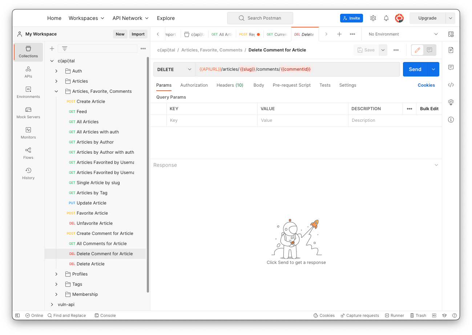The height and width of the screenshot is (335, 472).
Task: Open the Workspaces menu
Action: (x=86, y=18)
